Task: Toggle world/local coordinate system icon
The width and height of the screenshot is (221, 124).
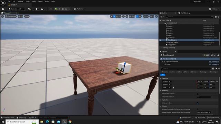Action: click(x=124, y=17)
